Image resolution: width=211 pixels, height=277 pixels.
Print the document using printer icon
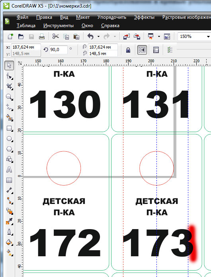click(42, 37)
